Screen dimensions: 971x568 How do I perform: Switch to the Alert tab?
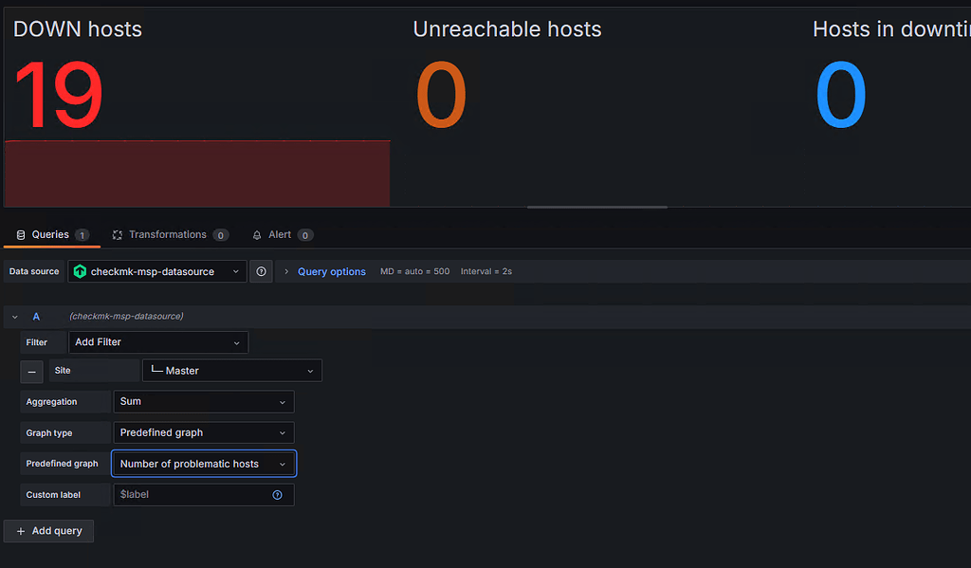point(283,234)
